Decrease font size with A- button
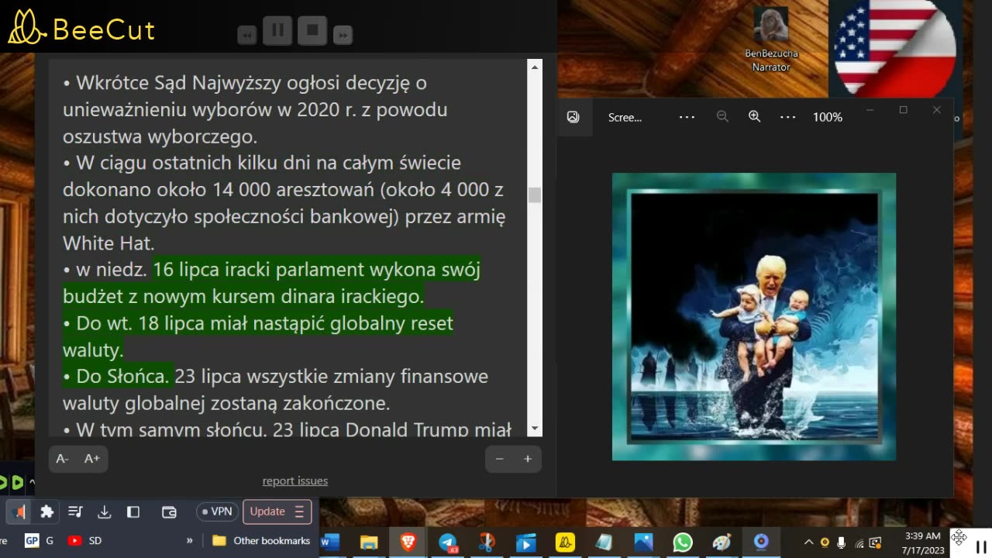 [63, 459]
